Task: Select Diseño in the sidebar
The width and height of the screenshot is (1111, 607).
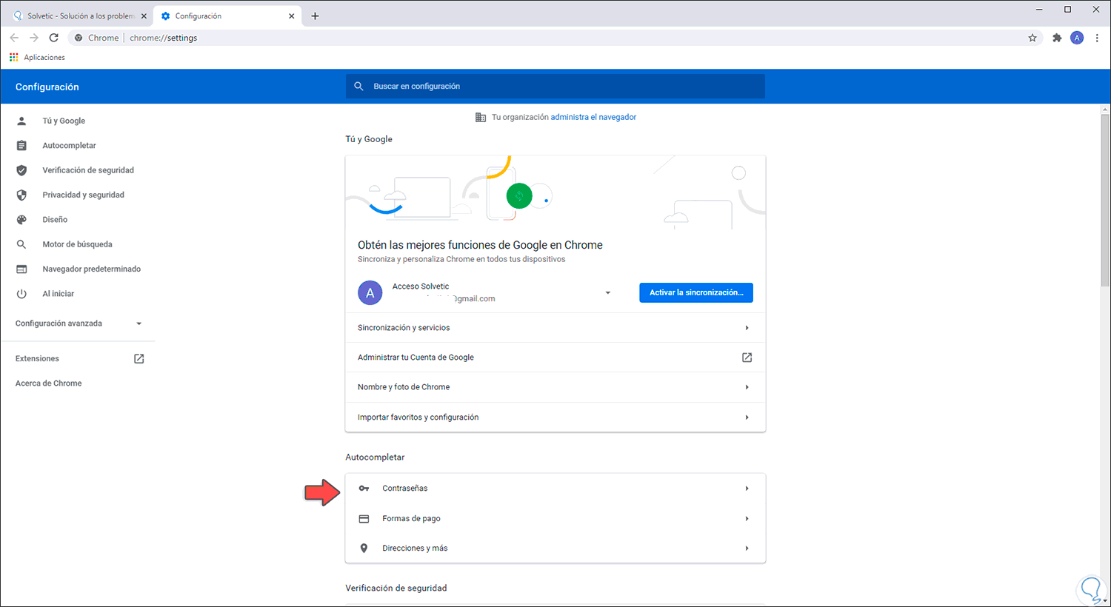Action: [x=55, y=220]
